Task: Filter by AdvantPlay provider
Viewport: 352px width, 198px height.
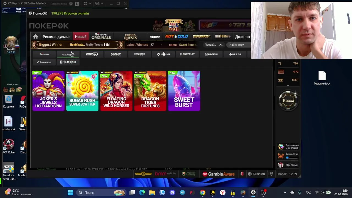Action: click(x=44, y=62)
